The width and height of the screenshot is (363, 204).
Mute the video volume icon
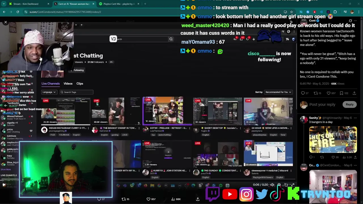pyautogui.click(x=272, y=185)
